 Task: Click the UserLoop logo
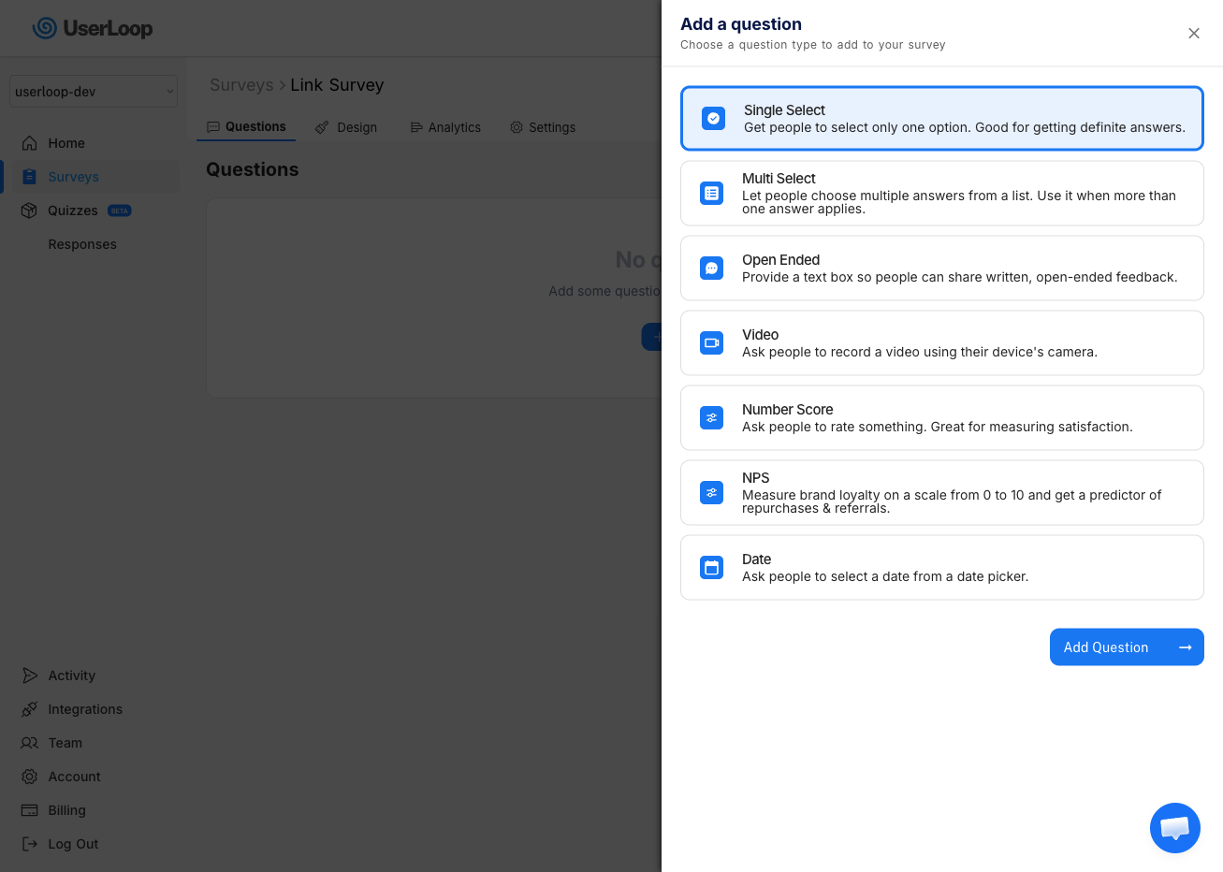click(93, 28)
